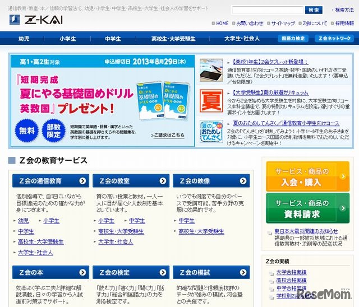This screenshot has width=359, height=307.
Task: Click 大学生・社会人 link under 通信教育
Action: 35,253
